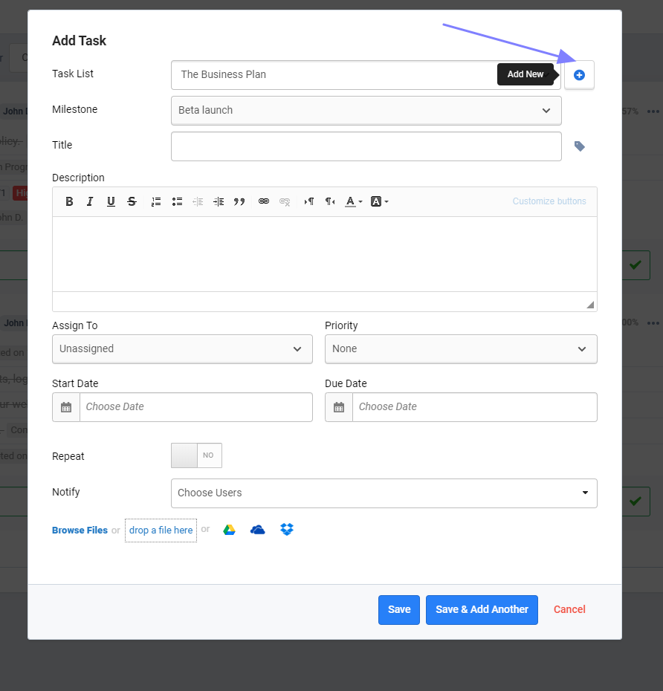Viewport: 663px width, 691px height.
Task: Click the description editor resize handle
Action: [590, 305]
